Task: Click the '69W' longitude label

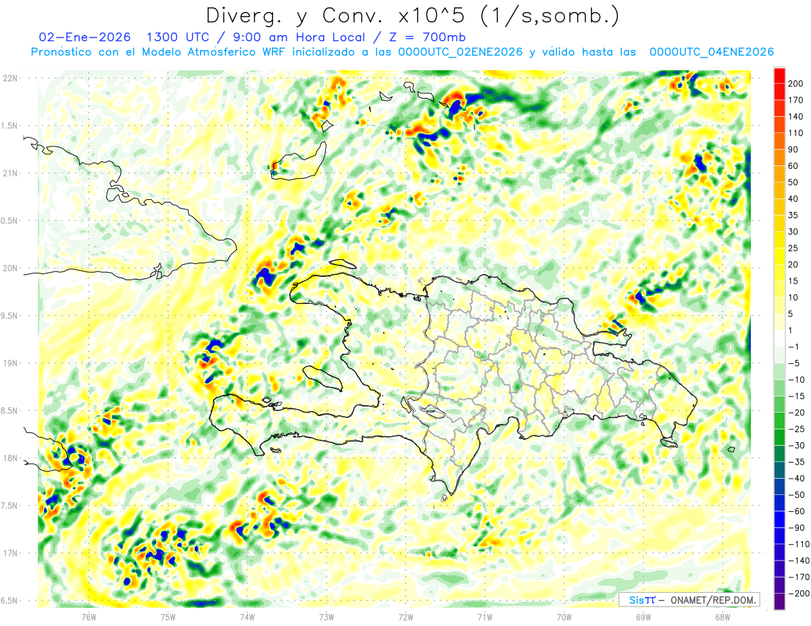Action: pyautogui.click(x=643, y=617)
